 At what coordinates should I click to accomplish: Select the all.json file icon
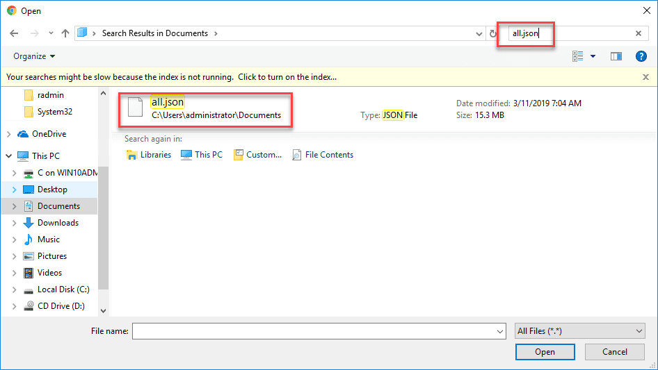point(135,107)
